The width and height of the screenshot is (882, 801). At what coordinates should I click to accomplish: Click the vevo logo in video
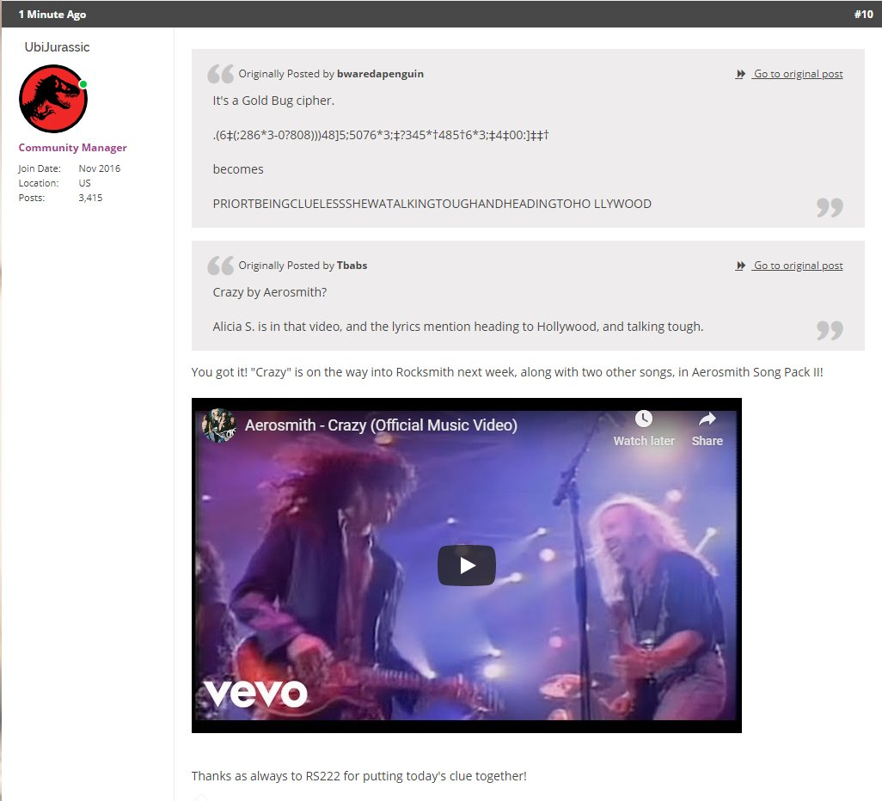[255, 693]
